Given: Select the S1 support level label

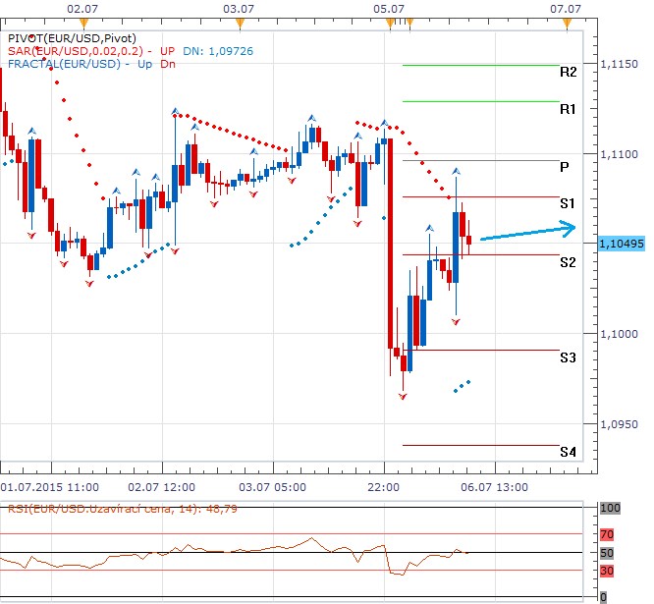Looking at the screenshot, I should (x=568, y=203).
